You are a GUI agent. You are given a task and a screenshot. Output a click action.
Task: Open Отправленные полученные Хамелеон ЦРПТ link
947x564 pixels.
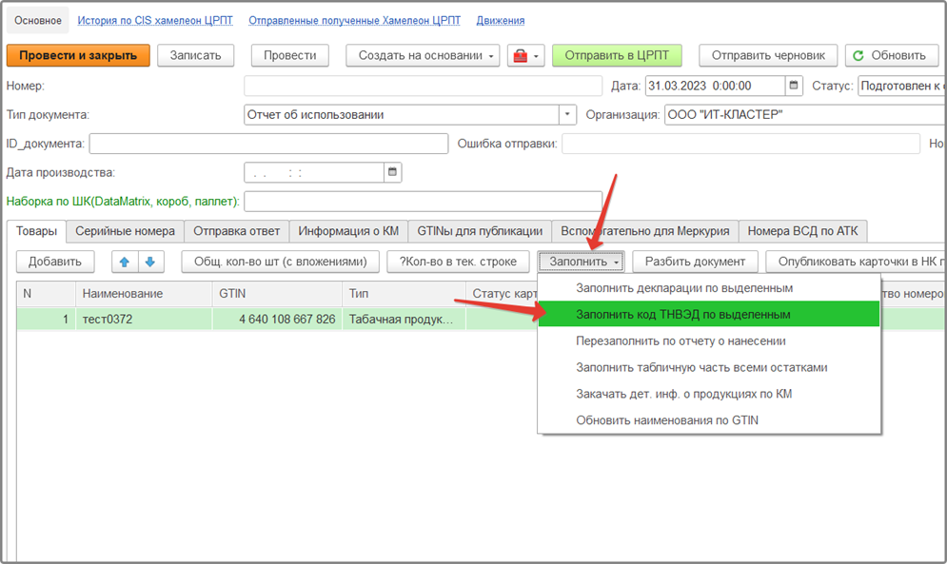point(354,21)
